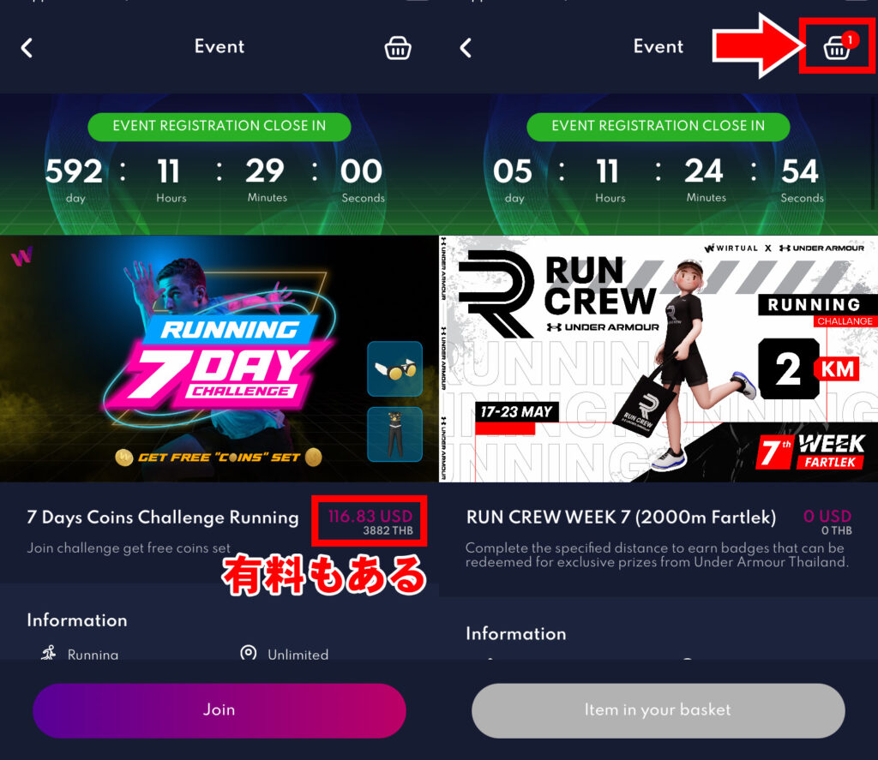Tap the 116.83 USD price label

(x=370, y=516)
